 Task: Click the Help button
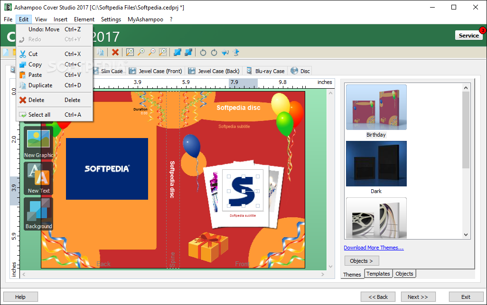point(20,297)
